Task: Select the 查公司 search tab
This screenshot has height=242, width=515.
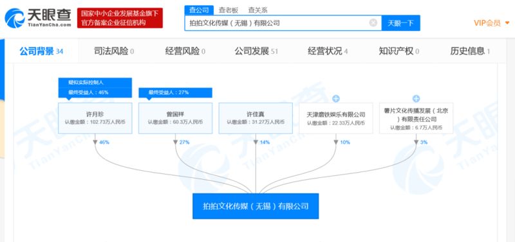Action: (199, 10)
